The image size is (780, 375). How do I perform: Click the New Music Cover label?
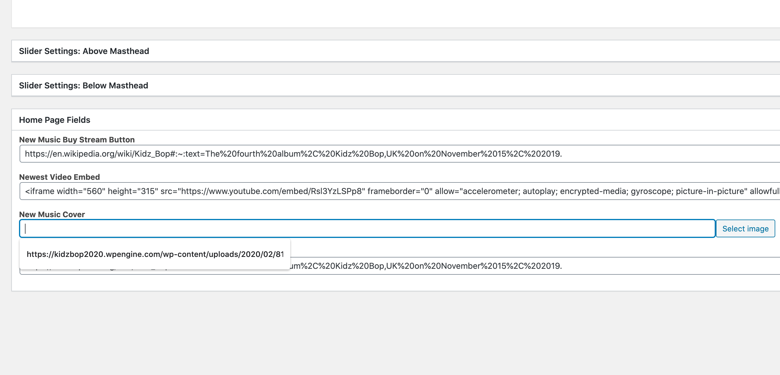52,214
